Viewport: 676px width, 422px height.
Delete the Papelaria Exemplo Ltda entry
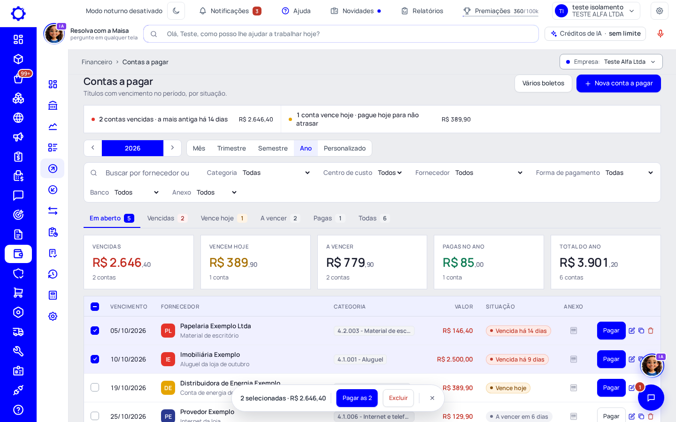click(651, 331)
